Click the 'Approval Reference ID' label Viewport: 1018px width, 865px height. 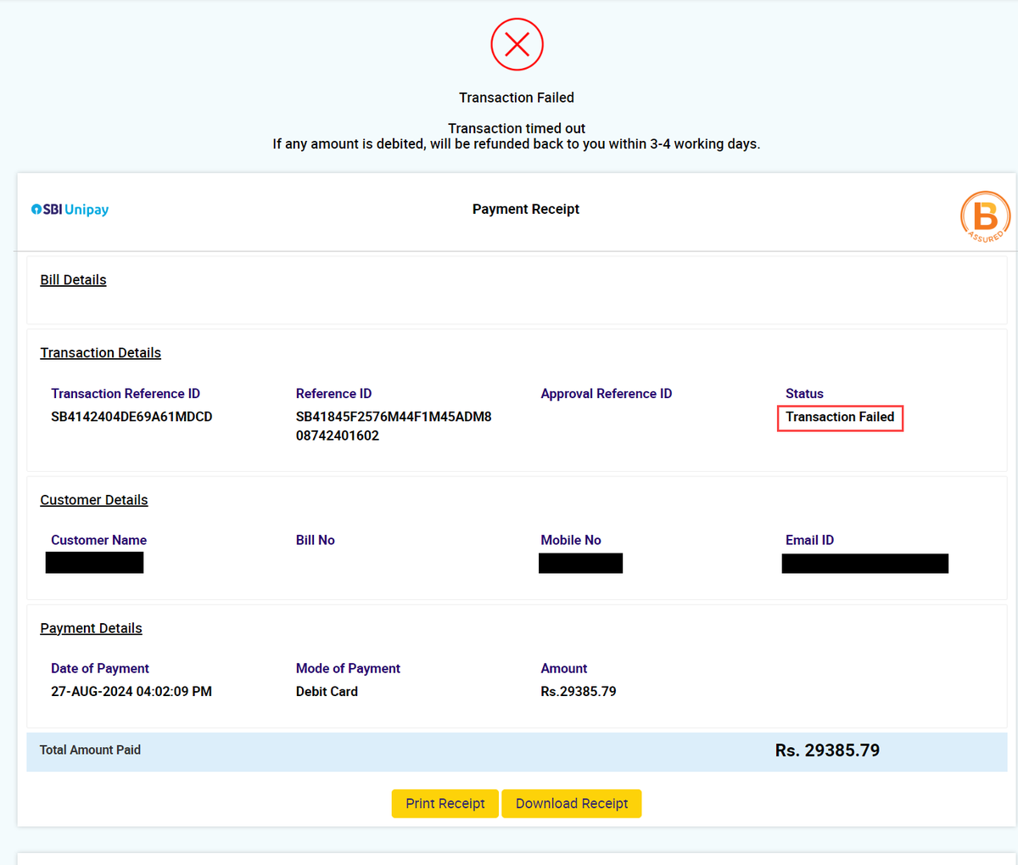click(x=607, y=394)
